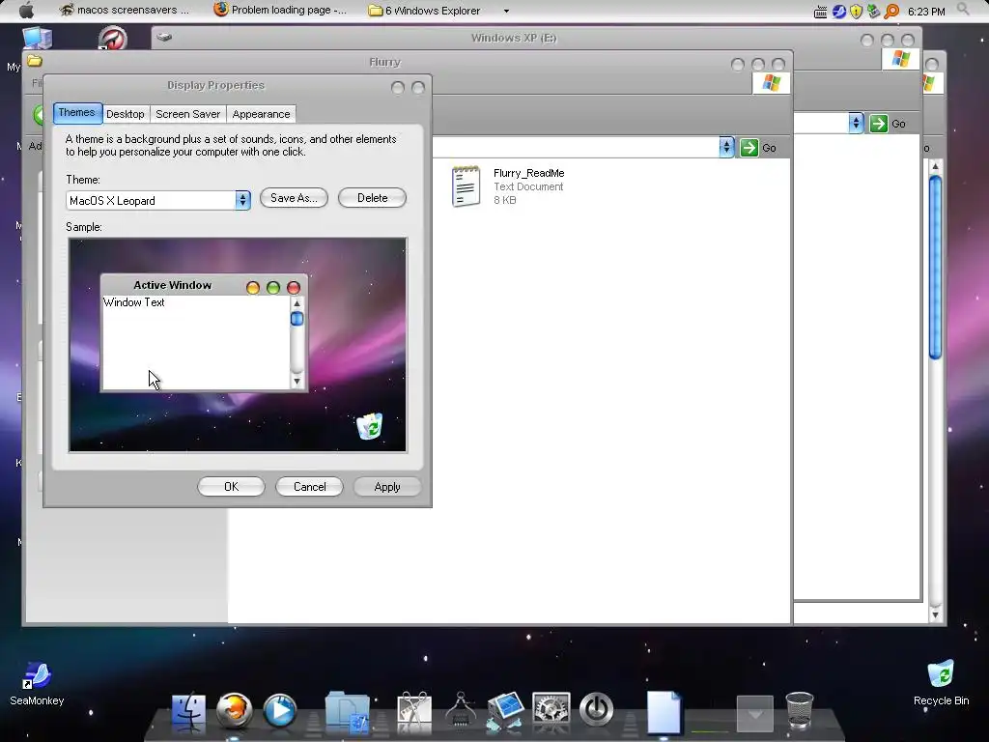Click the Go arrow in Windows XP window

point(878,124)
